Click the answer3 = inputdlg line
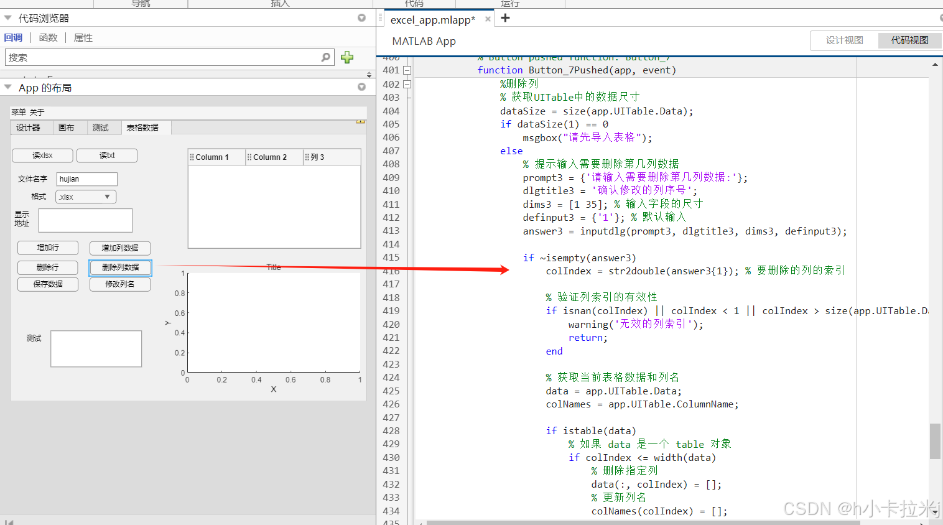This screenshot has height=525, width=943. pyautogui.click(x=685, y=231)
